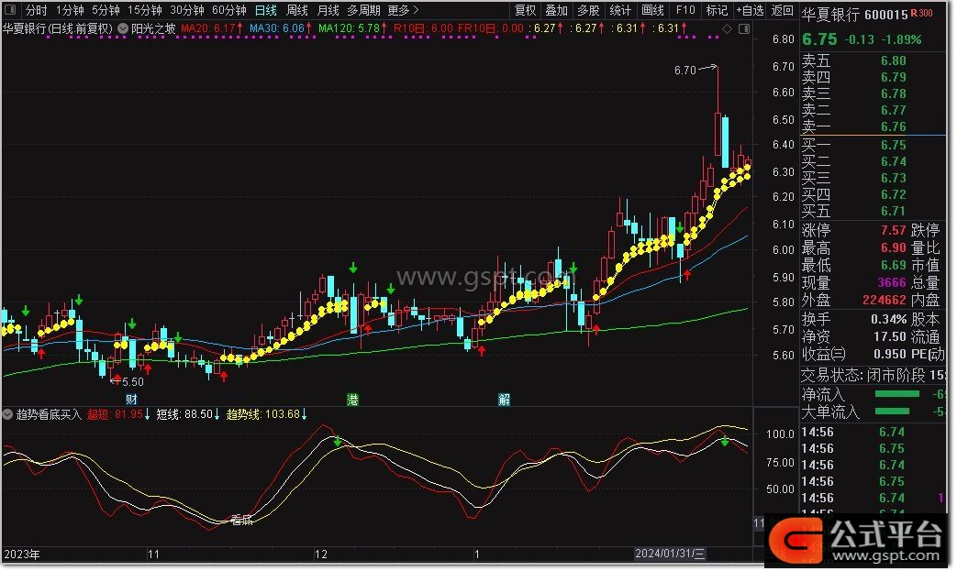This screenshot has width=957, height=571.
Task: Click the MA30: 6.06 readout
Action: tap(281, 28)
